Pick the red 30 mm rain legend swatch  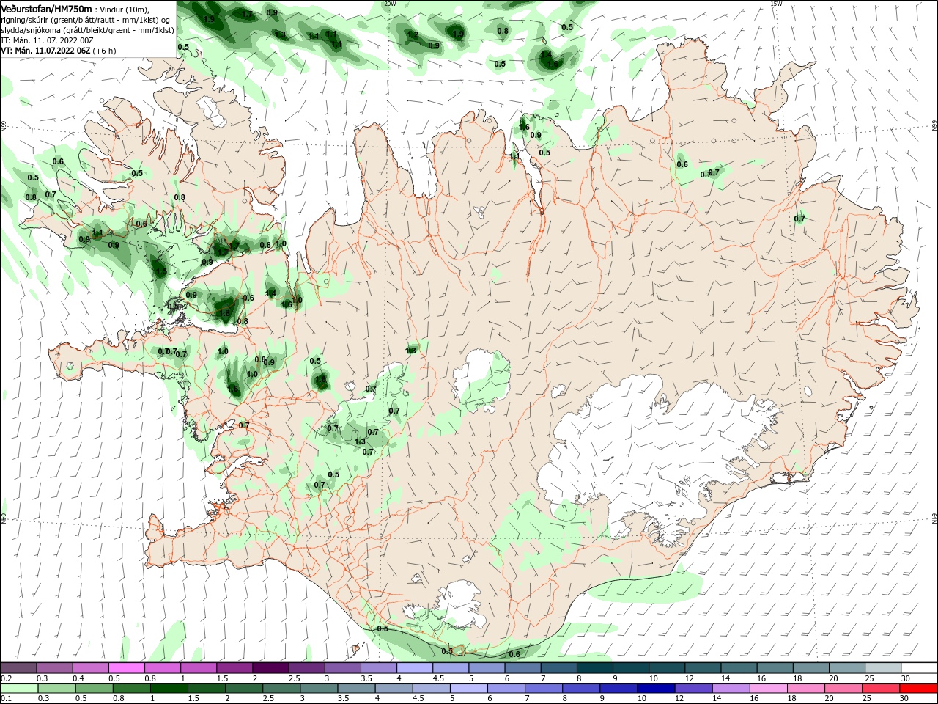(x=919, y=689)
